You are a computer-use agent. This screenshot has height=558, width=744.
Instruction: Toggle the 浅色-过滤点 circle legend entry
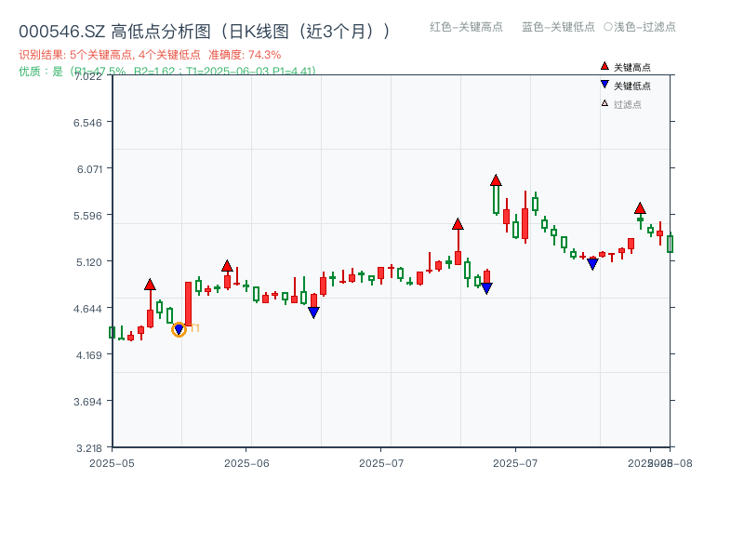point(640,28)
